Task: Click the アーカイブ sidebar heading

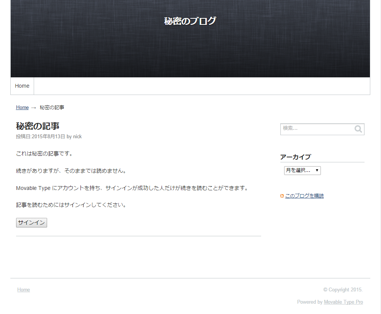Action: coord(296,157)
